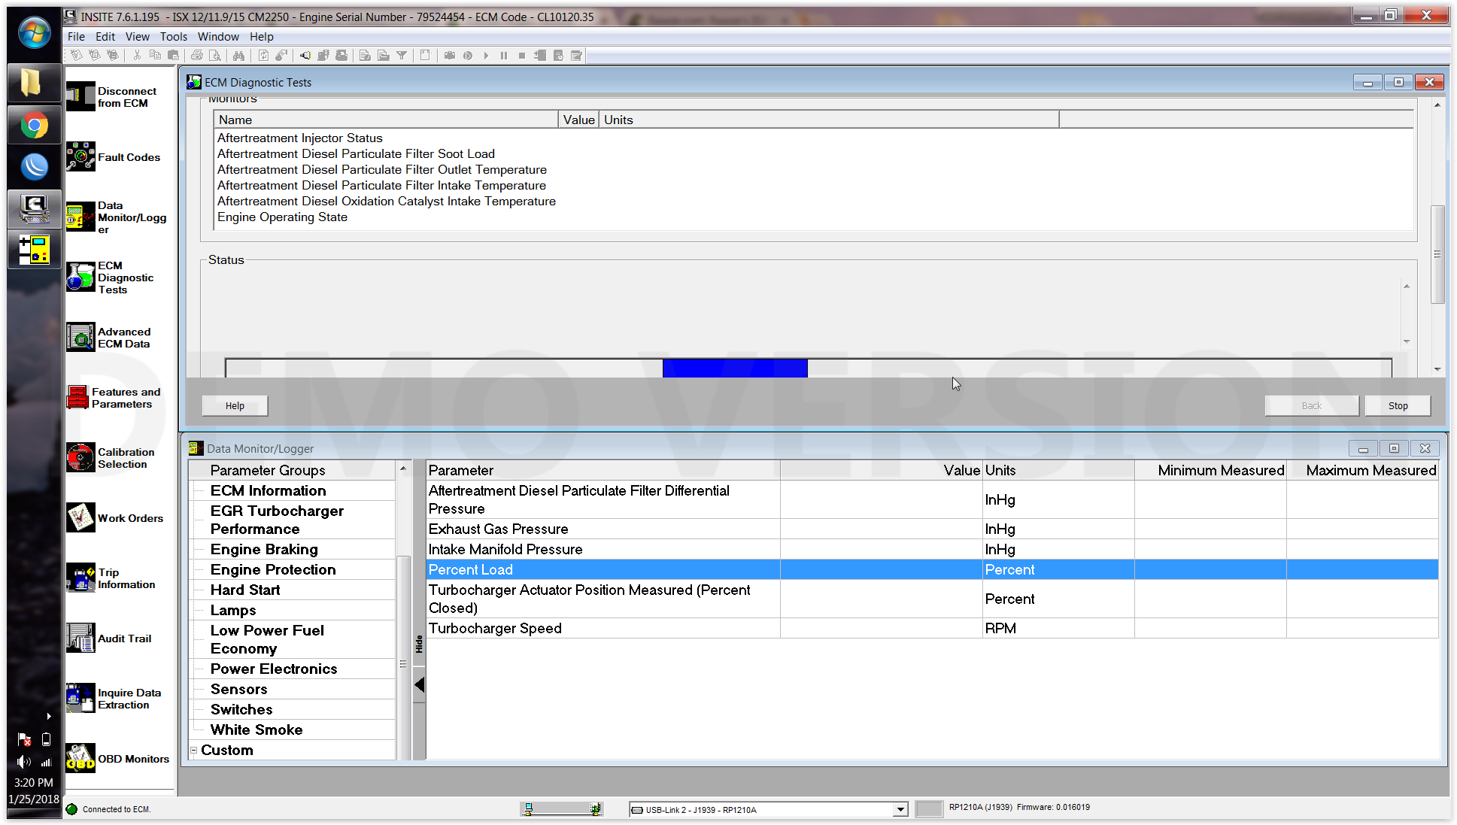Collapse the Custom parameter group

coord(194,750)
